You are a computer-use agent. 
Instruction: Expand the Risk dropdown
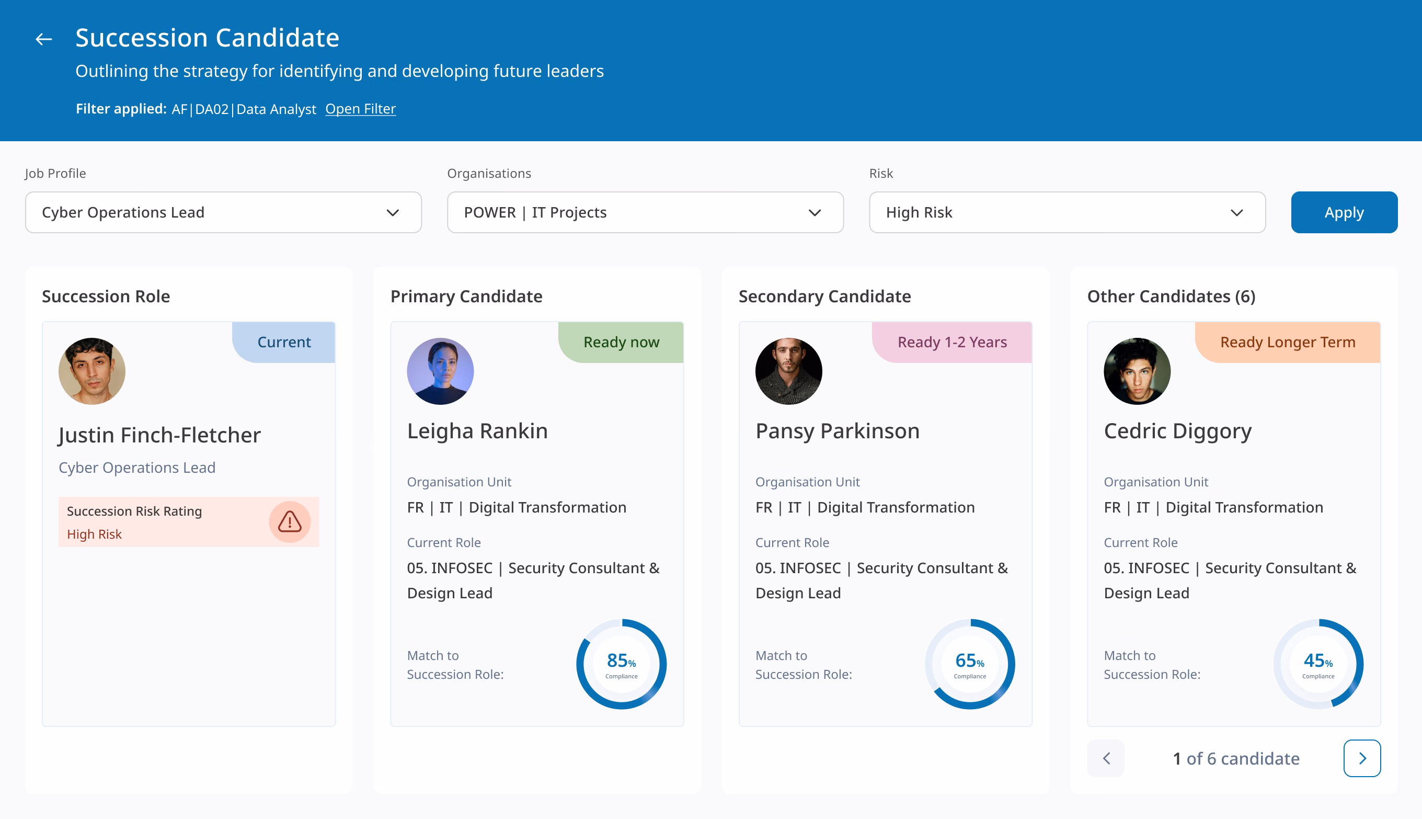click(1067, 213)
